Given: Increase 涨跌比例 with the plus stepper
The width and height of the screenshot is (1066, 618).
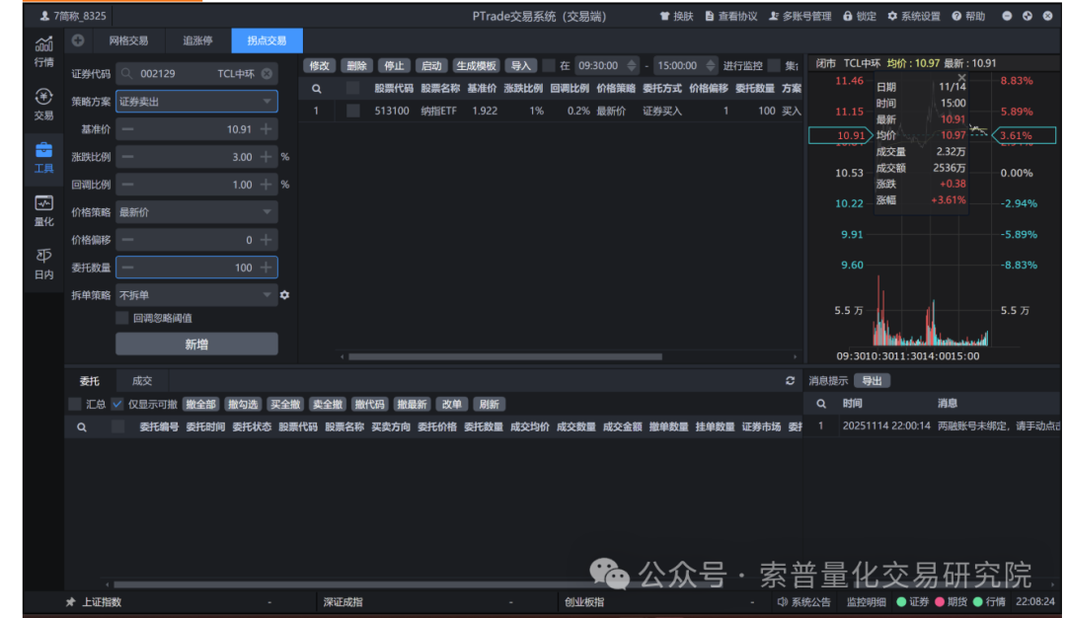Looking at the screenshot, I should [265, 156].
